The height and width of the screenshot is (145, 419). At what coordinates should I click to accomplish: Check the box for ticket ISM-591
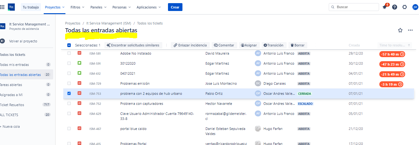(x=69, y=63)
